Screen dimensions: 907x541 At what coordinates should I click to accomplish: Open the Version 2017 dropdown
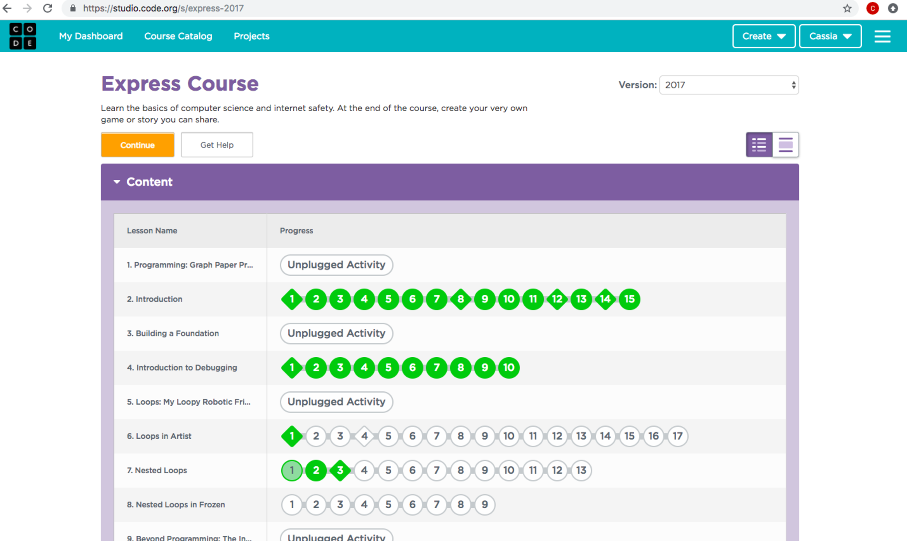729,85
